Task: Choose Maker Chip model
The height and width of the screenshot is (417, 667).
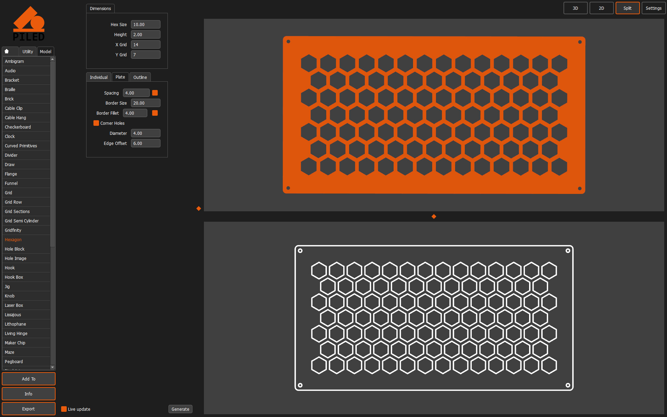Action: [x=26, y=343]
